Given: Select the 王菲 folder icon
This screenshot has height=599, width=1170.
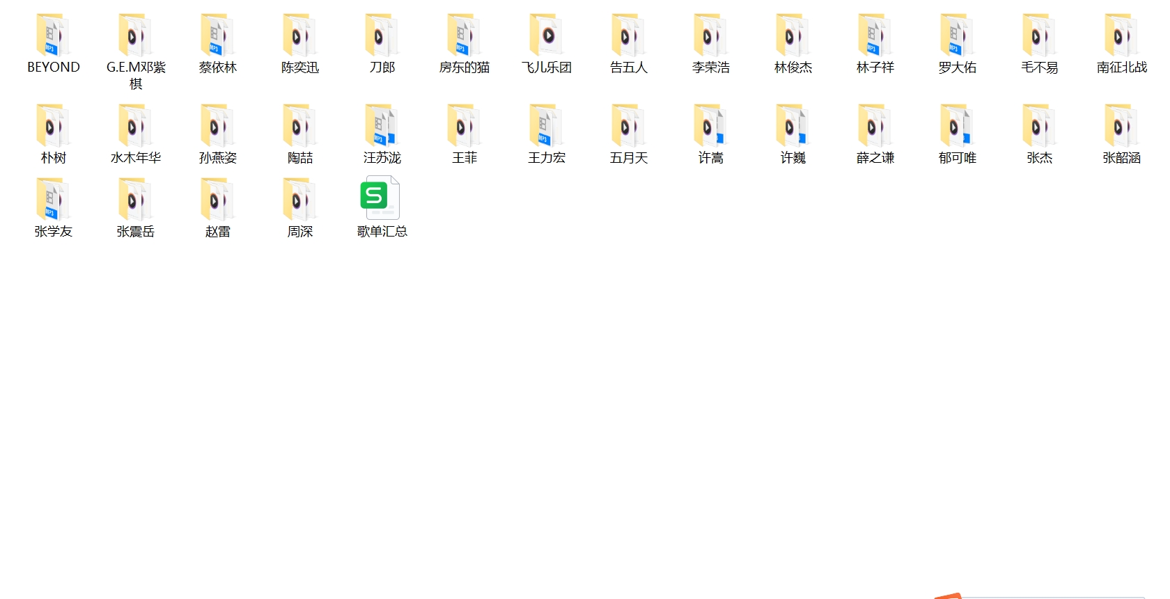Looking at the screenshot, I should tap(465, 126).
